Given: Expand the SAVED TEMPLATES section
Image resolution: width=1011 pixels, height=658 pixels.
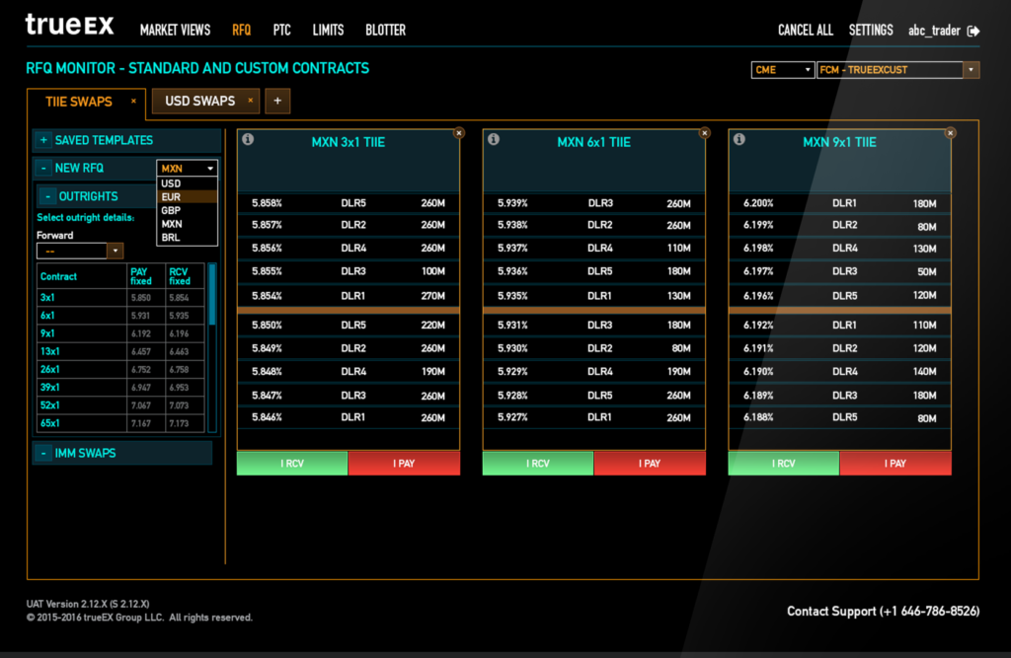Looking at the screenshot, I should point(43,140).
